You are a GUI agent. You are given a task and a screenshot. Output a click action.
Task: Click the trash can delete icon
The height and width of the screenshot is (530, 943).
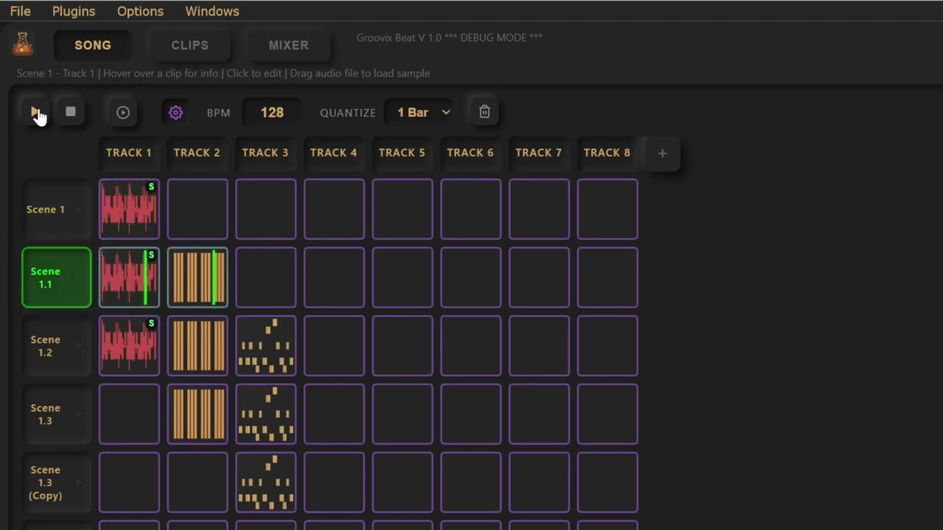(x=485, y=112)
